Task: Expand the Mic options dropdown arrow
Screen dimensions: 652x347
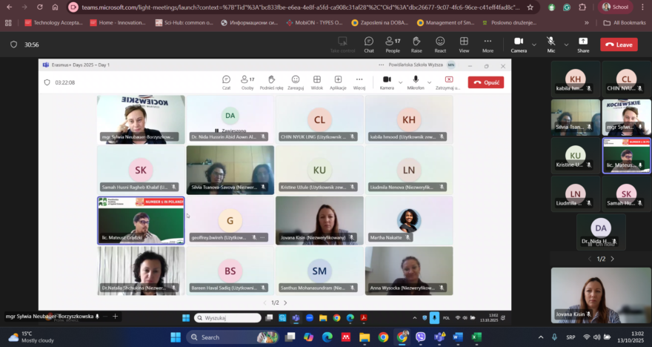Action: coord(566,44)
